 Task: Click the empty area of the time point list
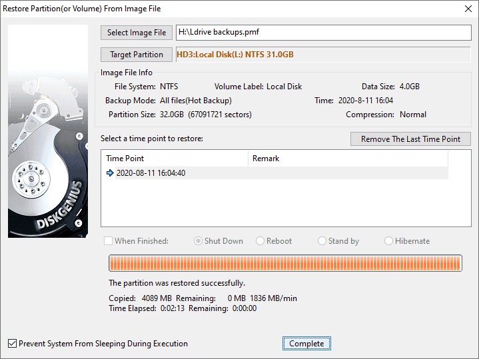point(273,206)
